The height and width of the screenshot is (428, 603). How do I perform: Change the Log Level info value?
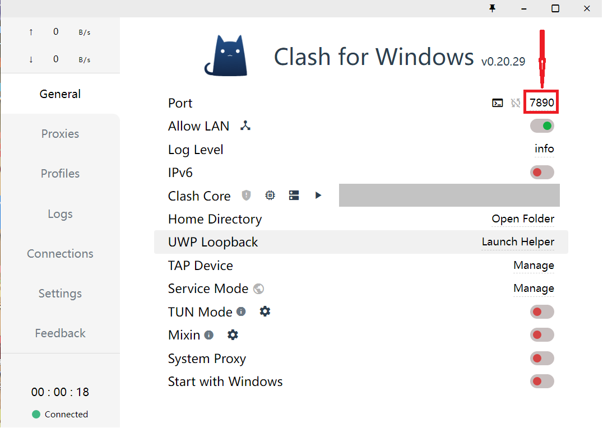pos(544,149)
